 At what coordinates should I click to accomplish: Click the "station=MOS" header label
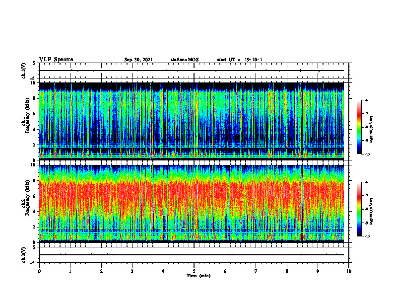[x=185, y=60]
